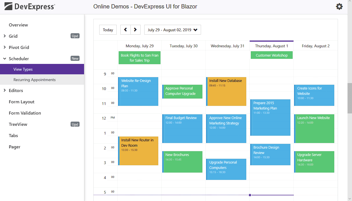The image size is (352, 201).
Task: Click the 9 00 time label
Action: click(x=109, y=74)
